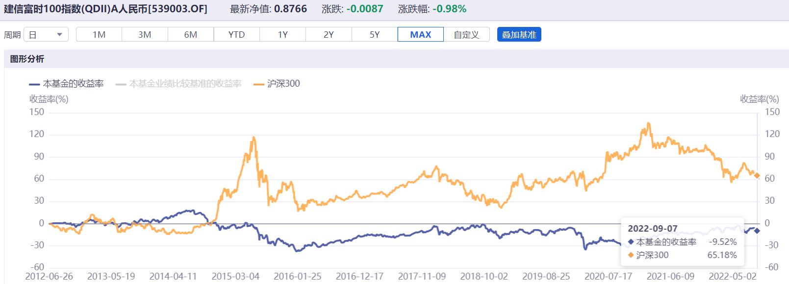Enable the 本基金业绩比较基准的收益率 legend series
The height and width of the screenshot is (284, 789).
pyautogui.click(x=179, y=84)
